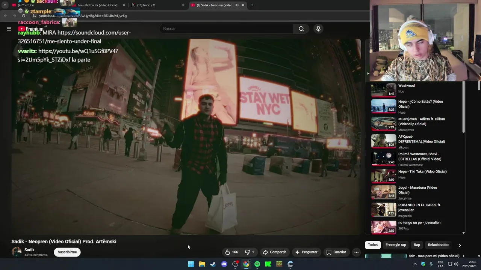This screenshot has width=481, height=270.
Task: Select the Relacionados filter chip
Action: point(439,245)
